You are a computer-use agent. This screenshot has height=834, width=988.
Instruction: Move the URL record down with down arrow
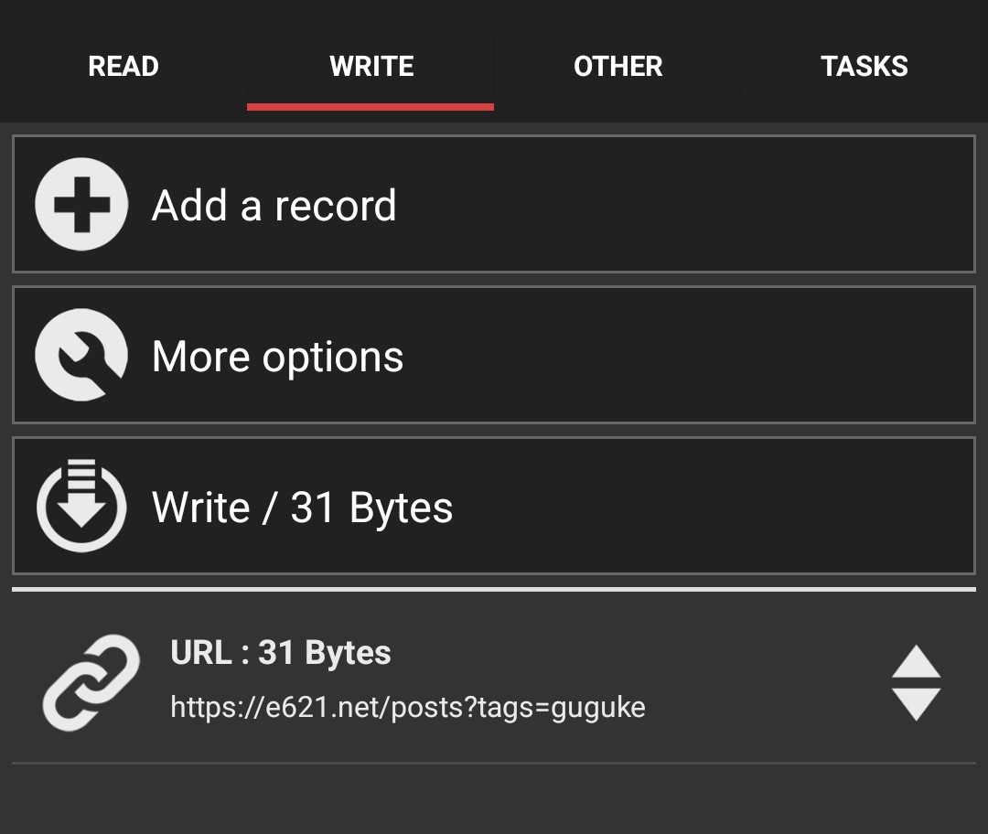click(916, 704)
